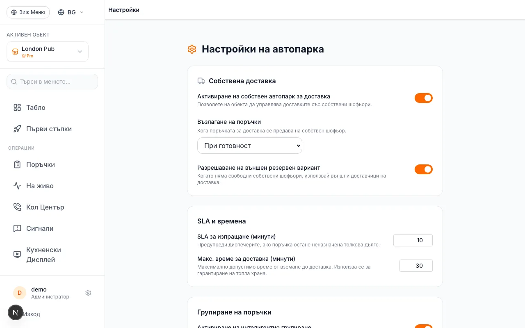Toggle Активиране на собствен автопарк switch
This screenshot has height=328, width=525.
click(424, 98)
